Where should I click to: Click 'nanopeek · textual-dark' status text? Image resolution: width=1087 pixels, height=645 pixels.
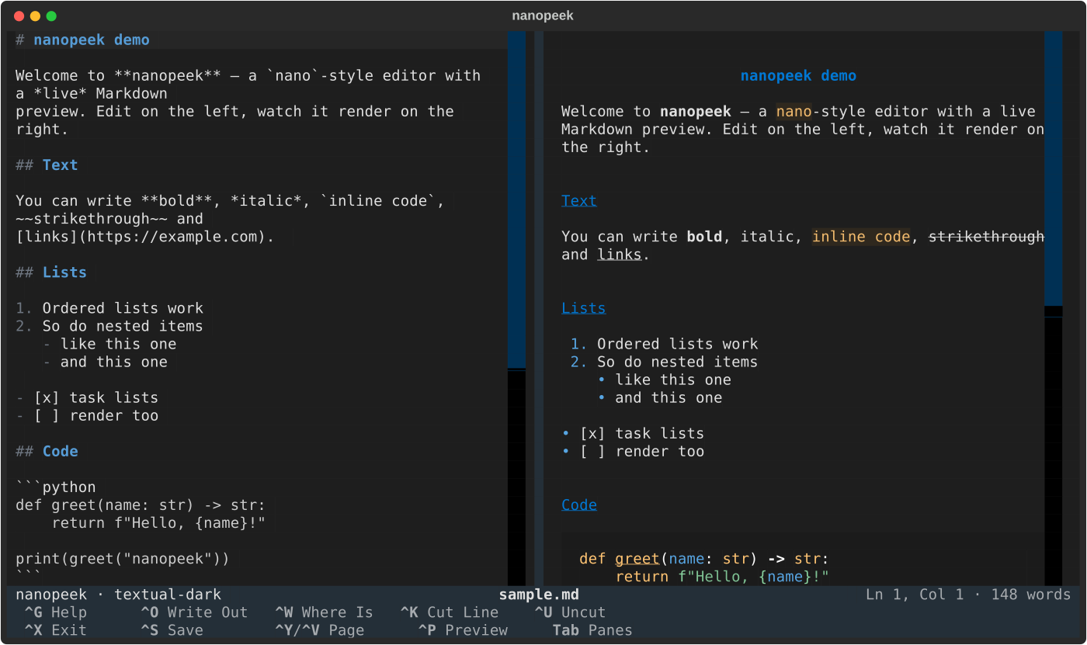coord(118,595)
